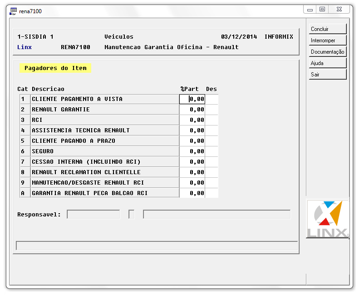Image resolution: width=359 pixels, height=296 pixels.
Task: Select %Part field for SEGURO
Action: [x=192, y=151]
